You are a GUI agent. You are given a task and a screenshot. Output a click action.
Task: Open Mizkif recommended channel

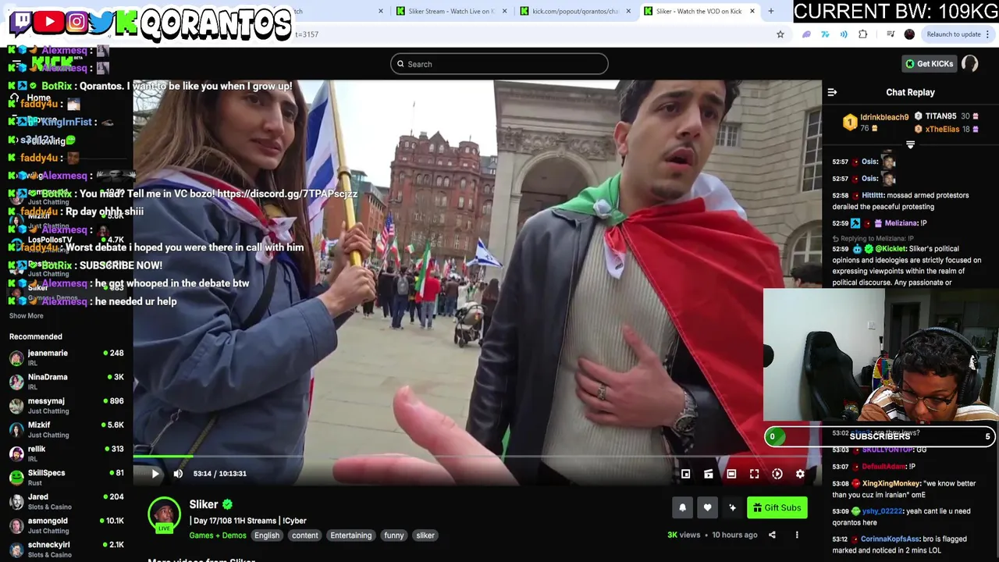(66, 429)
